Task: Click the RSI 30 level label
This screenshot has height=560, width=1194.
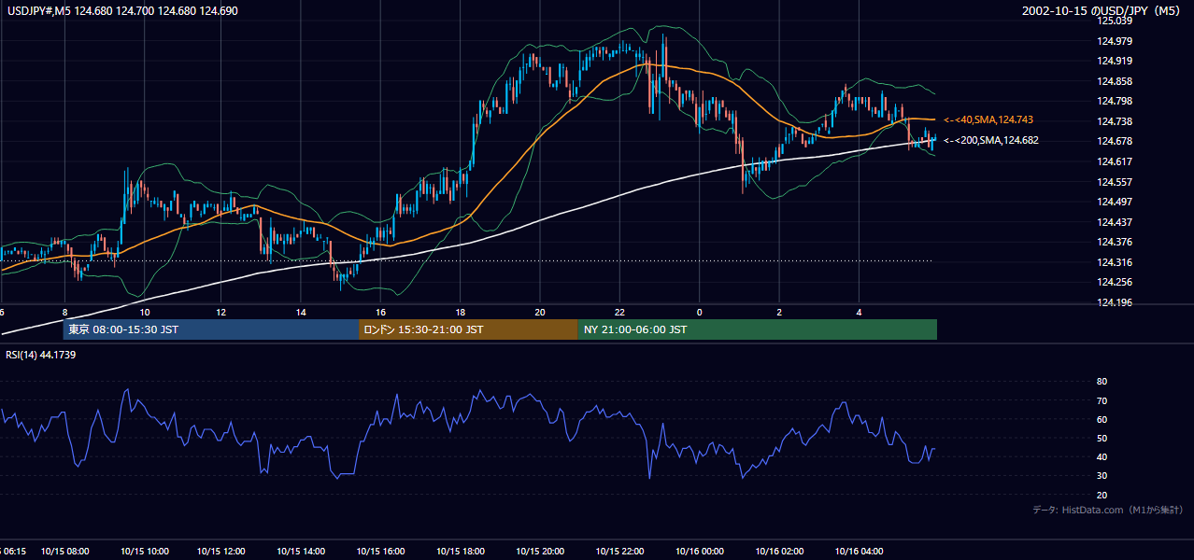Action: point(1102,476)
